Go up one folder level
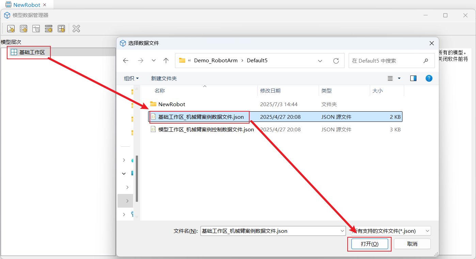This screenshot has height=259, width=476. tap(166, 61)
